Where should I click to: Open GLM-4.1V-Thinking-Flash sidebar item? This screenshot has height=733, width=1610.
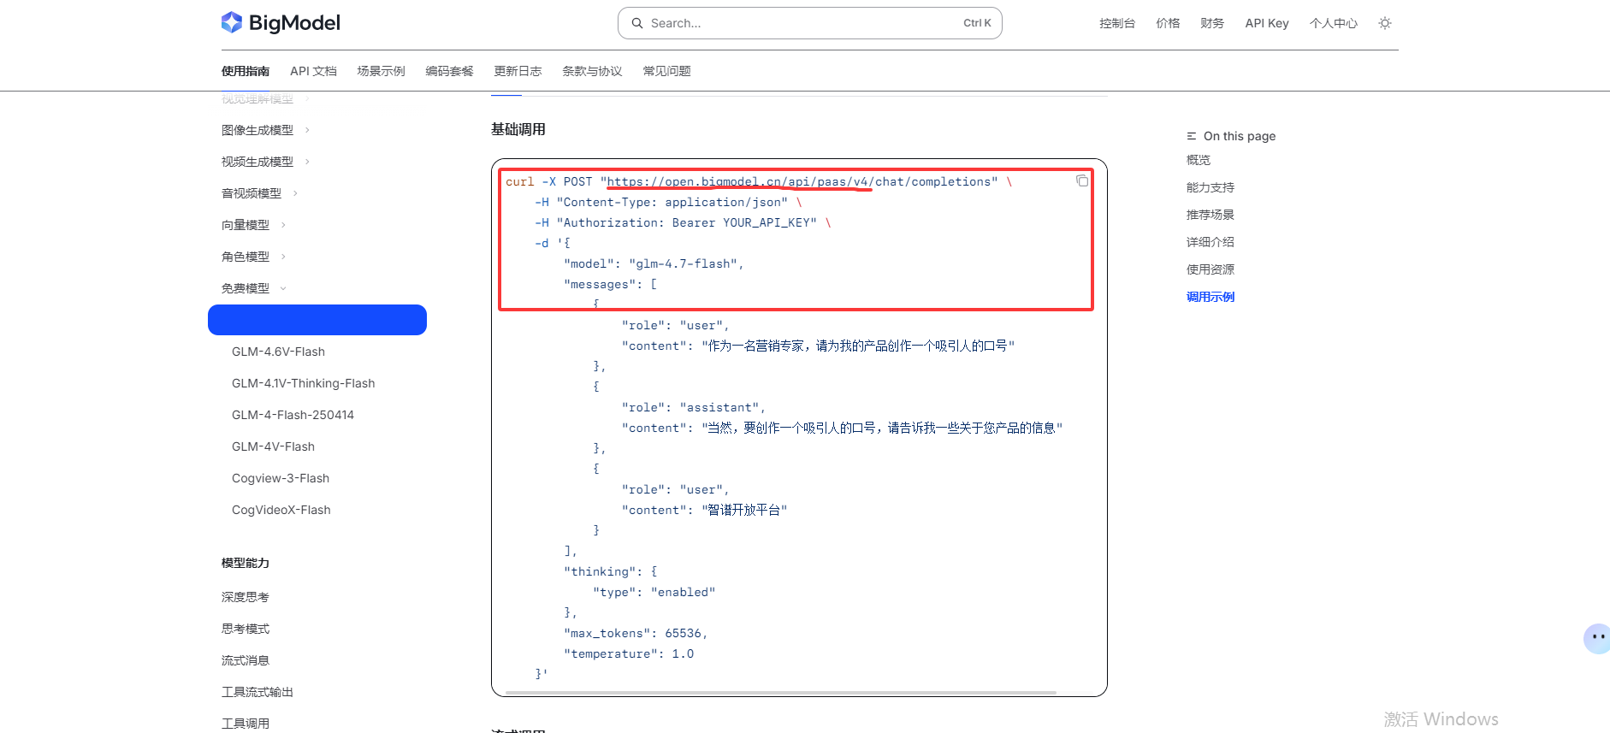click(303, 383)
